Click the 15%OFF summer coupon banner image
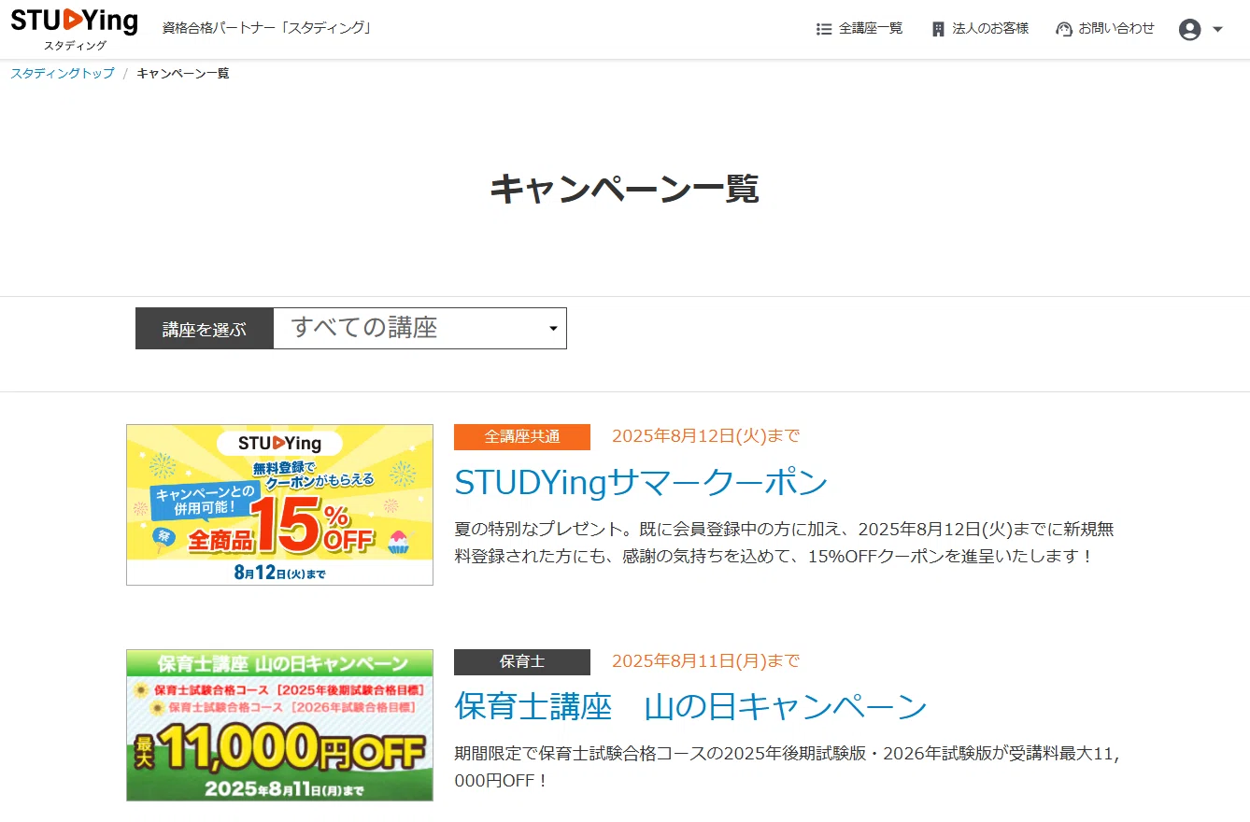This screenshot has height=822, width=1250. tap(279, 504)
